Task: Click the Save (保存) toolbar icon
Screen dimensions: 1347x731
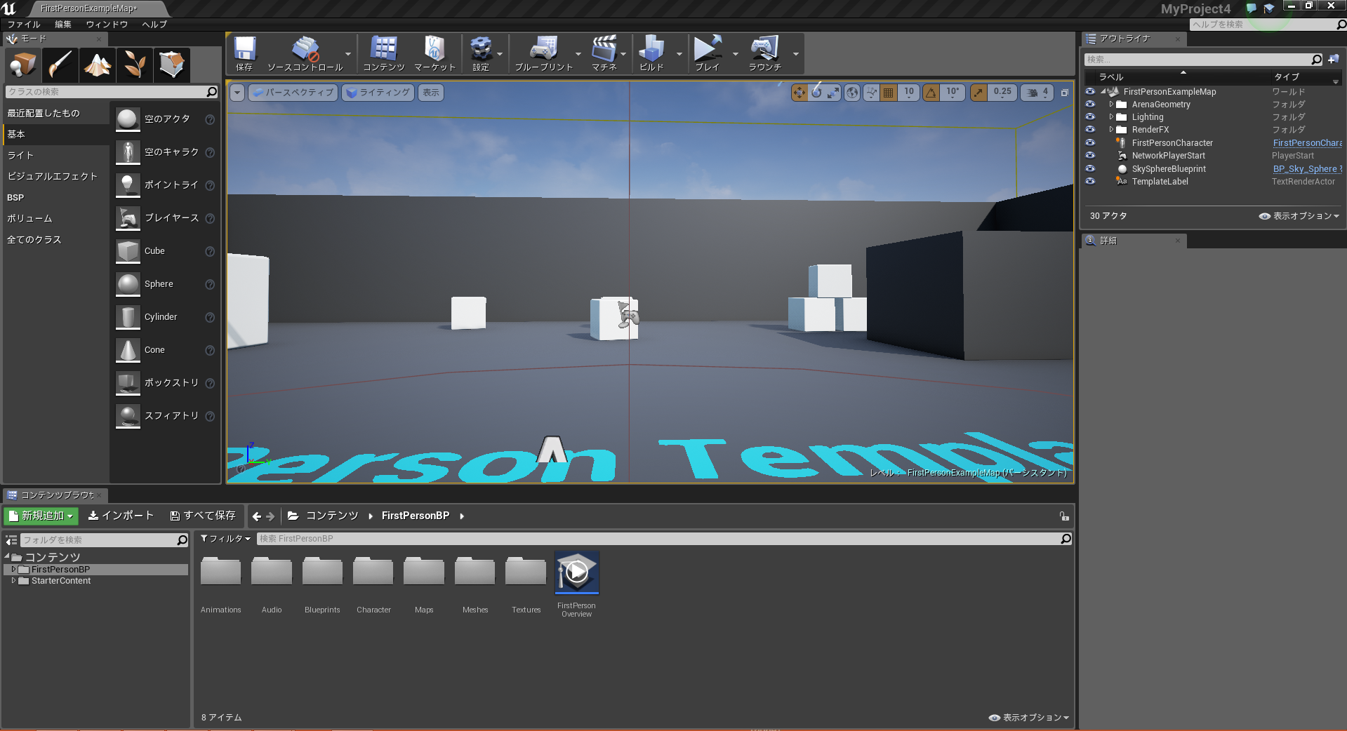Action: click(x=244, y=53)
